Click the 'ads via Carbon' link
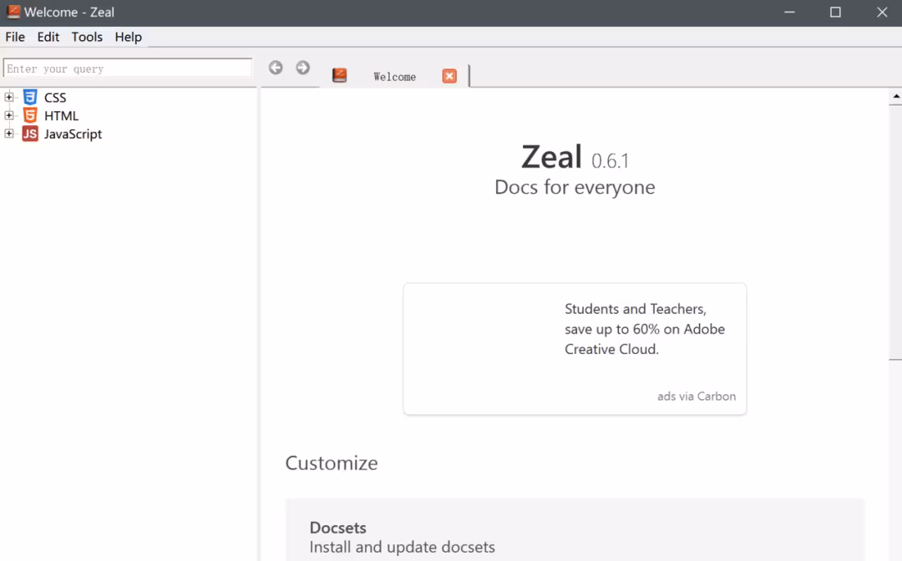 [697, 397]
